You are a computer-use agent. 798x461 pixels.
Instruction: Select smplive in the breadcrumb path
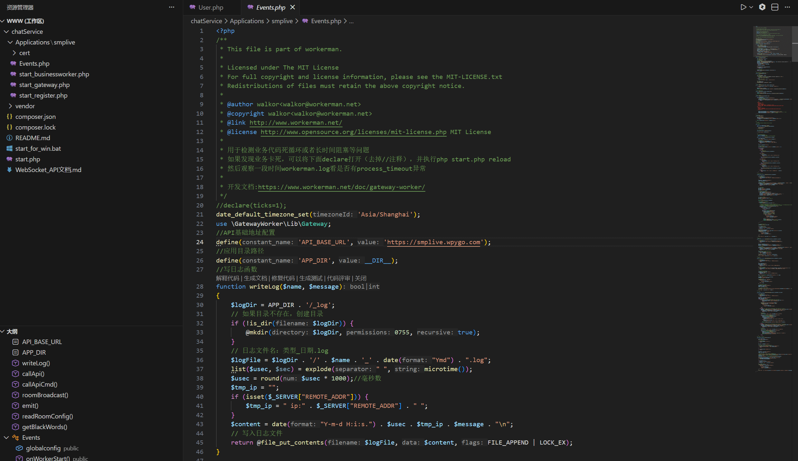pyautogui.click(x=282, y=21)
